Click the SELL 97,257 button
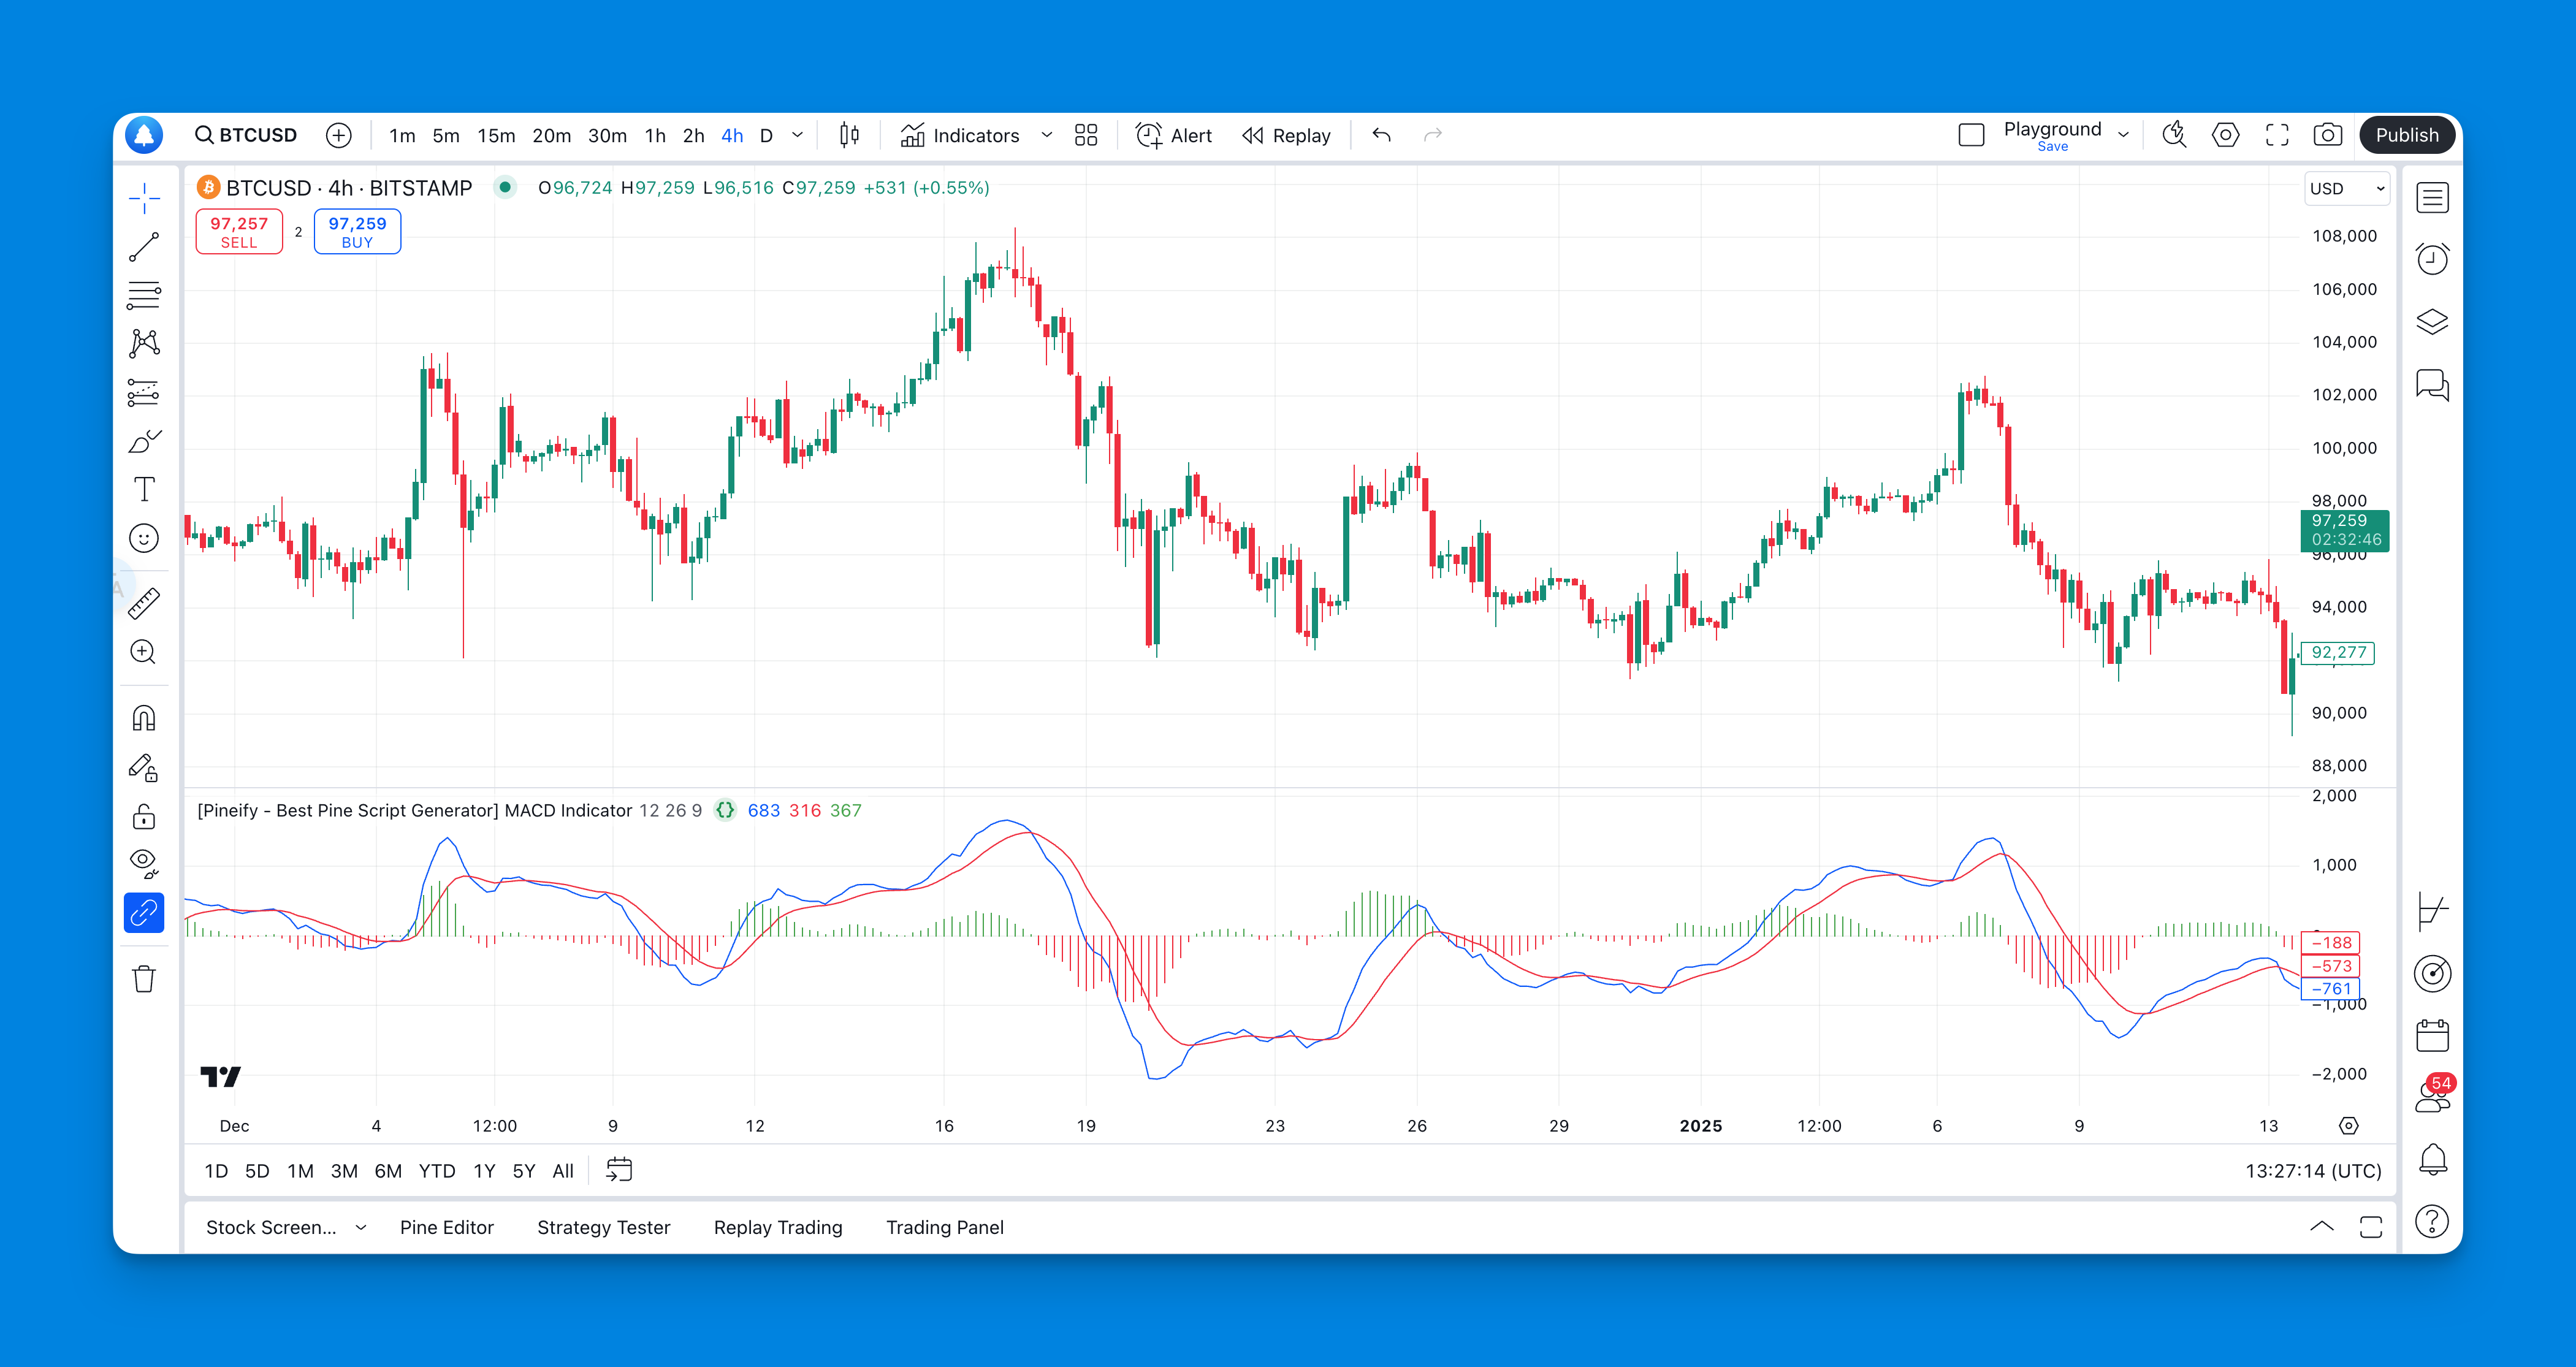The image size is (2576, 1367). 239,232
